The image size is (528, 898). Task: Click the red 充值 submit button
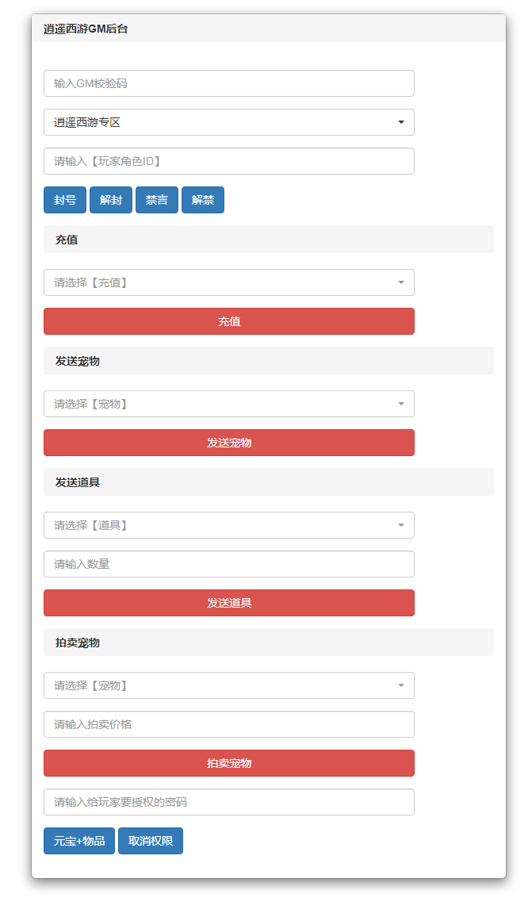pyautogui.click(x=228, y=321)
